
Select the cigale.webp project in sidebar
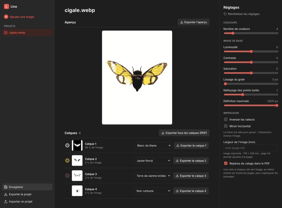pyautogui.click(x=28, y=33)
